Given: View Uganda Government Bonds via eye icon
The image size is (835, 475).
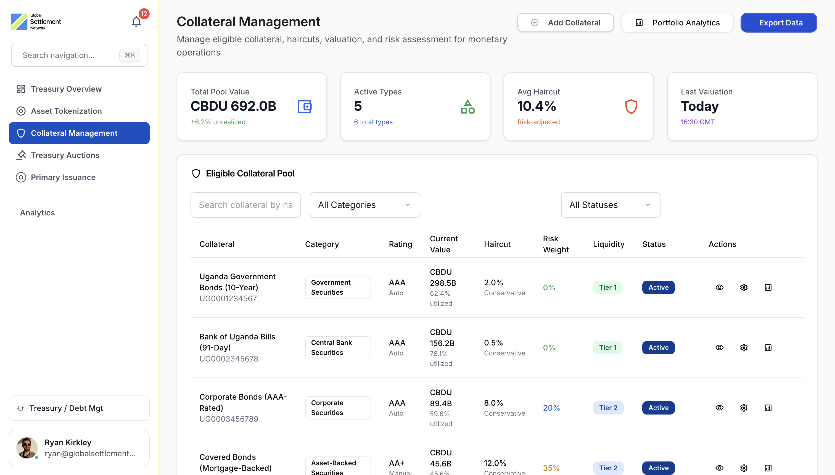Looking at the screenshot, I should [719, 287].
